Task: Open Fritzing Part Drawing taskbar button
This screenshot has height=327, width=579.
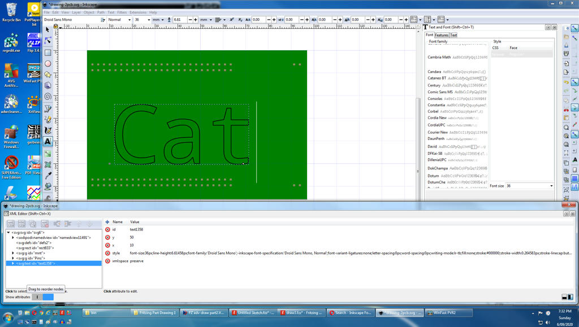Action: 154,313
